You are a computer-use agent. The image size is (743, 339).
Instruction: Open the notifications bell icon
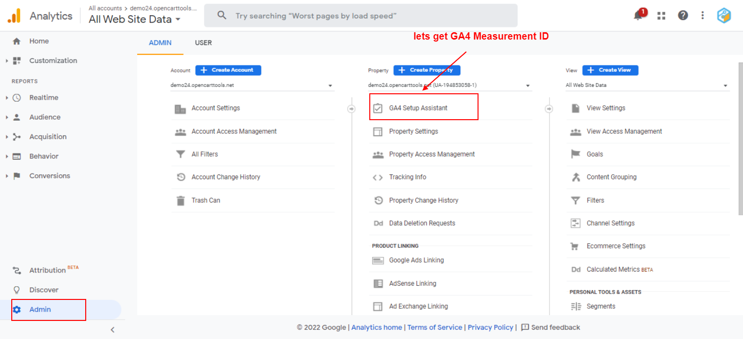point(639,15)
